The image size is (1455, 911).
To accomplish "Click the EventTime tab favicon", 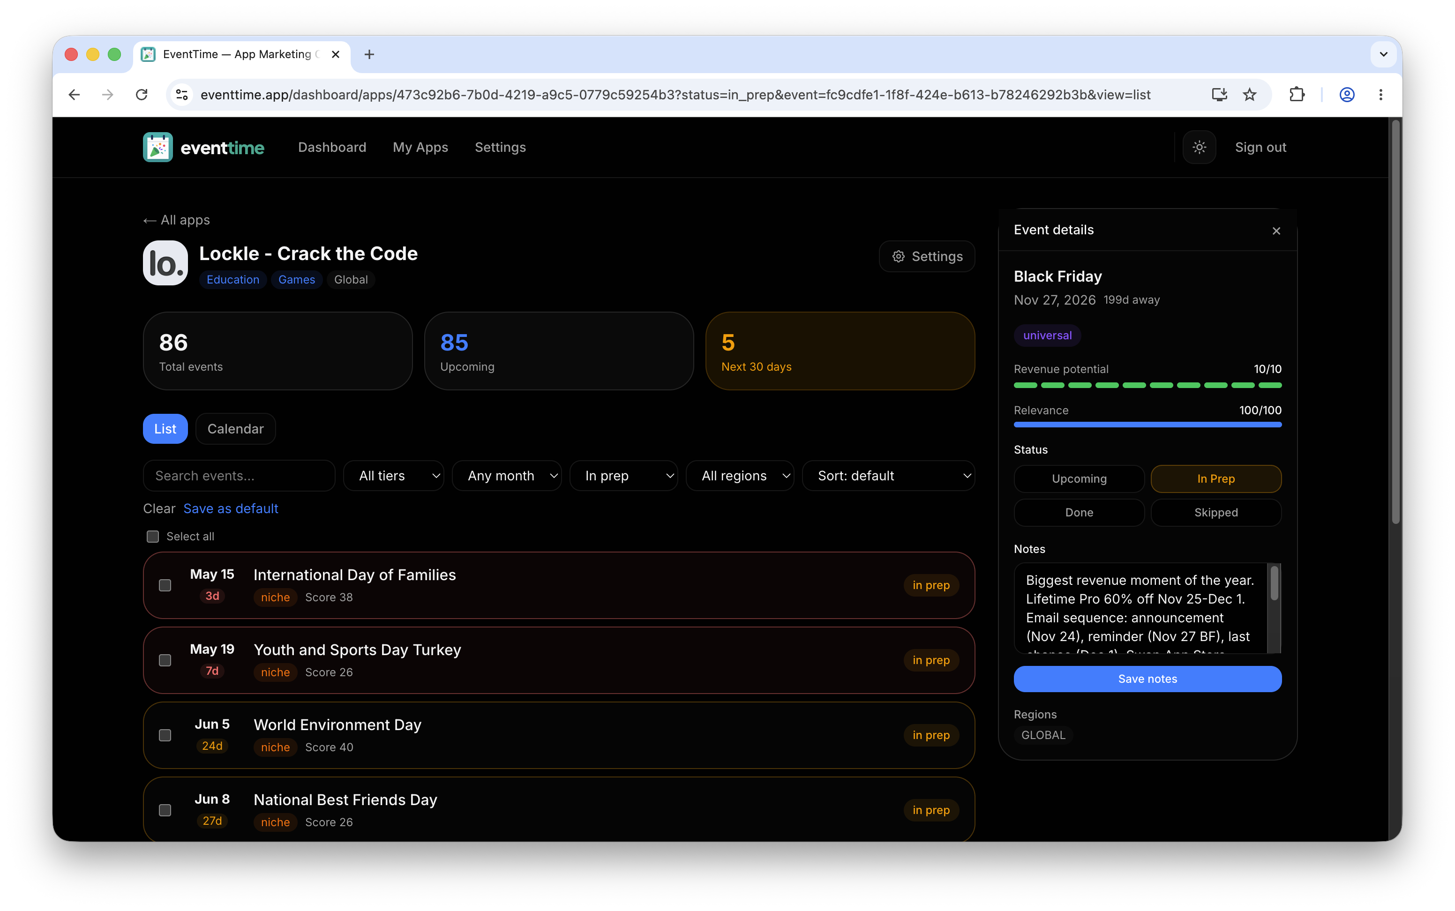I will (x=148, y=54).
